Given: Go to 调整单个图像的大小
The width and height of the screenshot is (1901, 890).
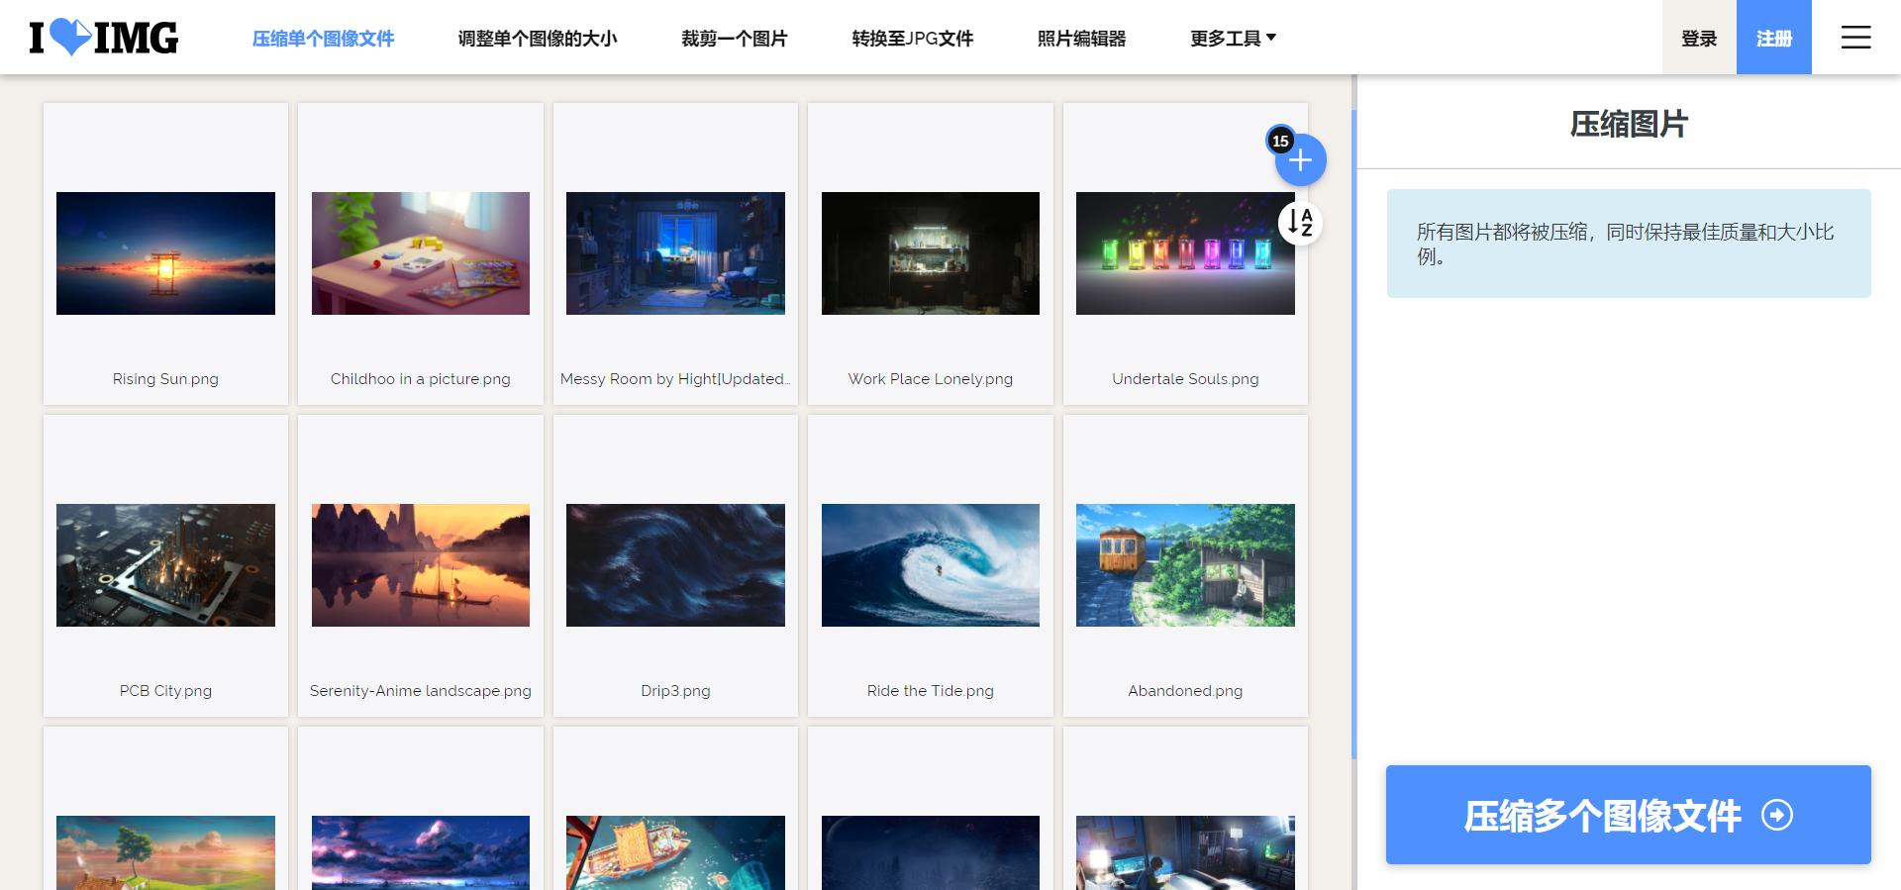Looking at the screenshot, I should click(x=538, y=39).
